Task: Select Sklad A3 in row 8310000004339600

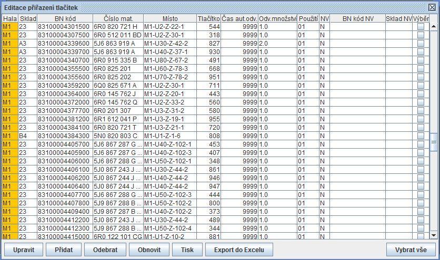Action: click(28, 44)
